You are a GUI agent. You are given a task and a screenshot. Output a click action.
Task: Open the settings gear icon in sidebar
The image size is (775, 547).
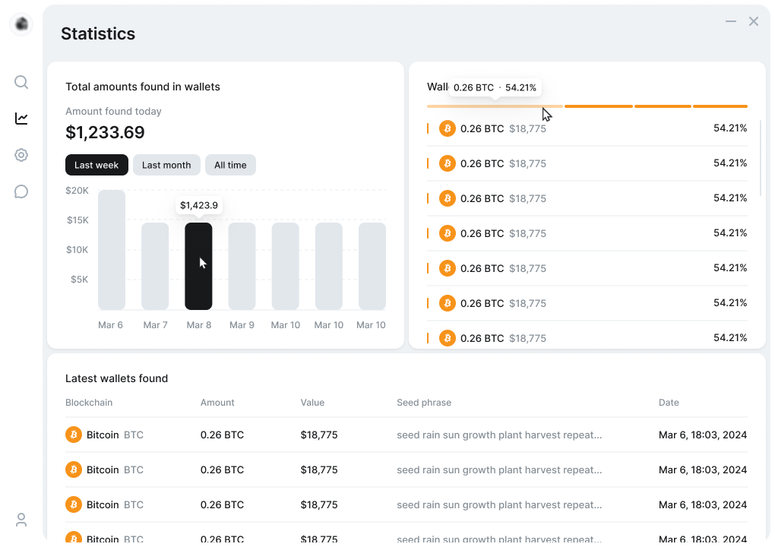(21, 155)
